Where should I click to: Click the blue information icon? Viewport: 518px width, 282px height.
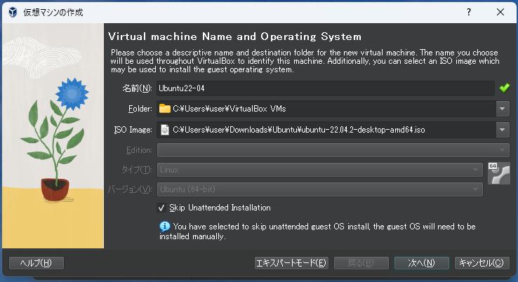[x=165, y=226]
